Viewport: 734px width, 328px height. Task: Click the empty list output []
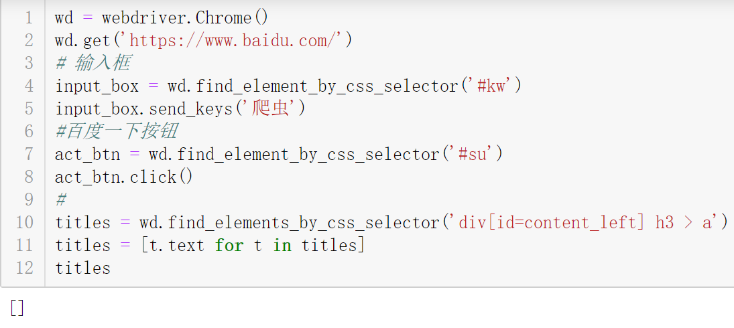17,307
